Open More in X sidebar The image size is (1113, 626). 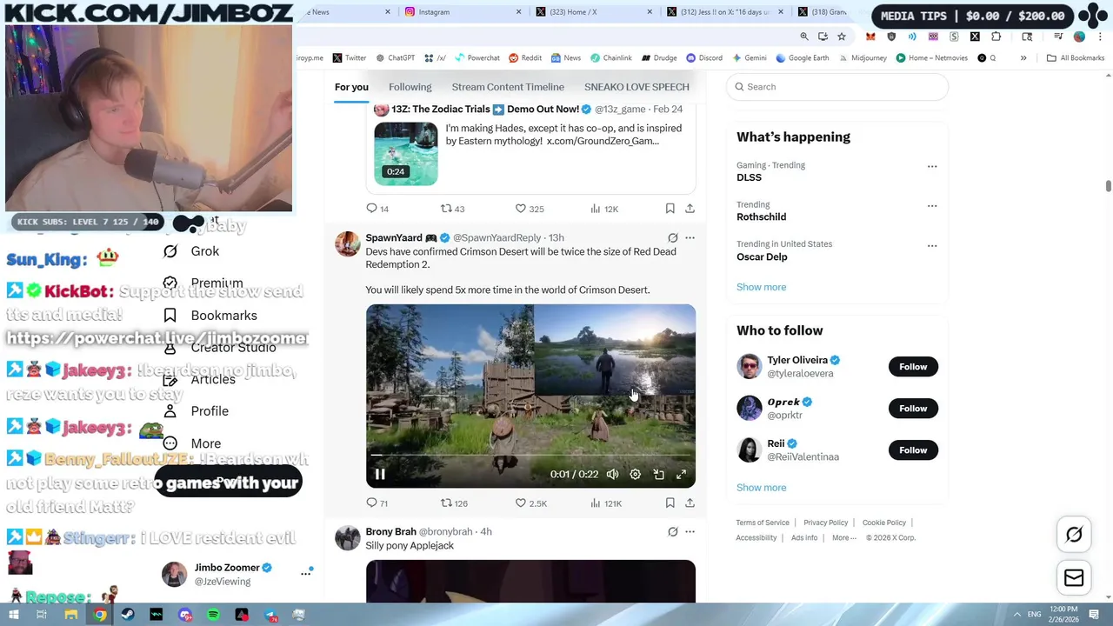[192, 443]
